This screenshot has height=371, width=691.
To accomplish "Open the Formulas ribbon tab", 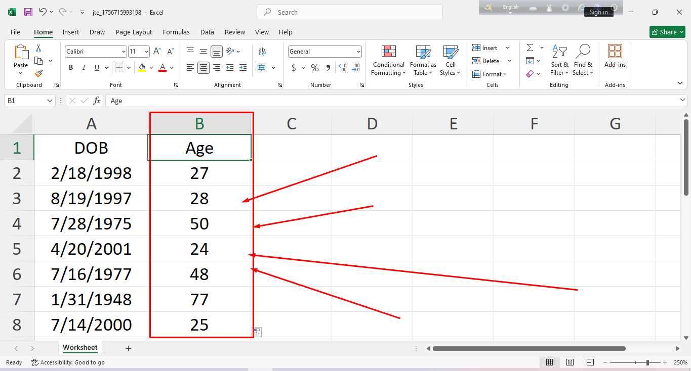I will [x=176, y=32].
